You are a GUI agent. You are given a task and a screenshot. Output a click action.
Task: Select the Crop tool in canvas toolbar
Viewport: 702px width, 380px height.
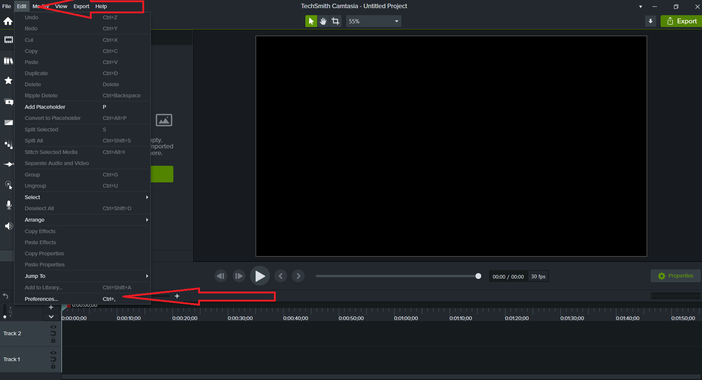click(335, 21)
